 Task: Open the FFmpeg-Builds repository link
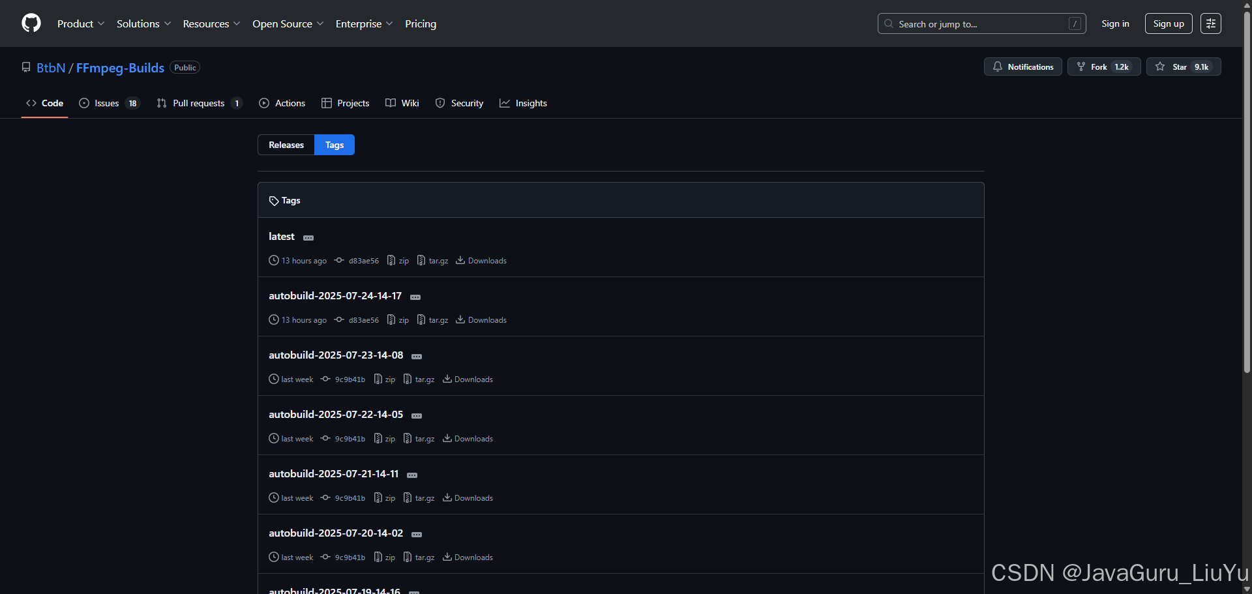click(120, 68)
